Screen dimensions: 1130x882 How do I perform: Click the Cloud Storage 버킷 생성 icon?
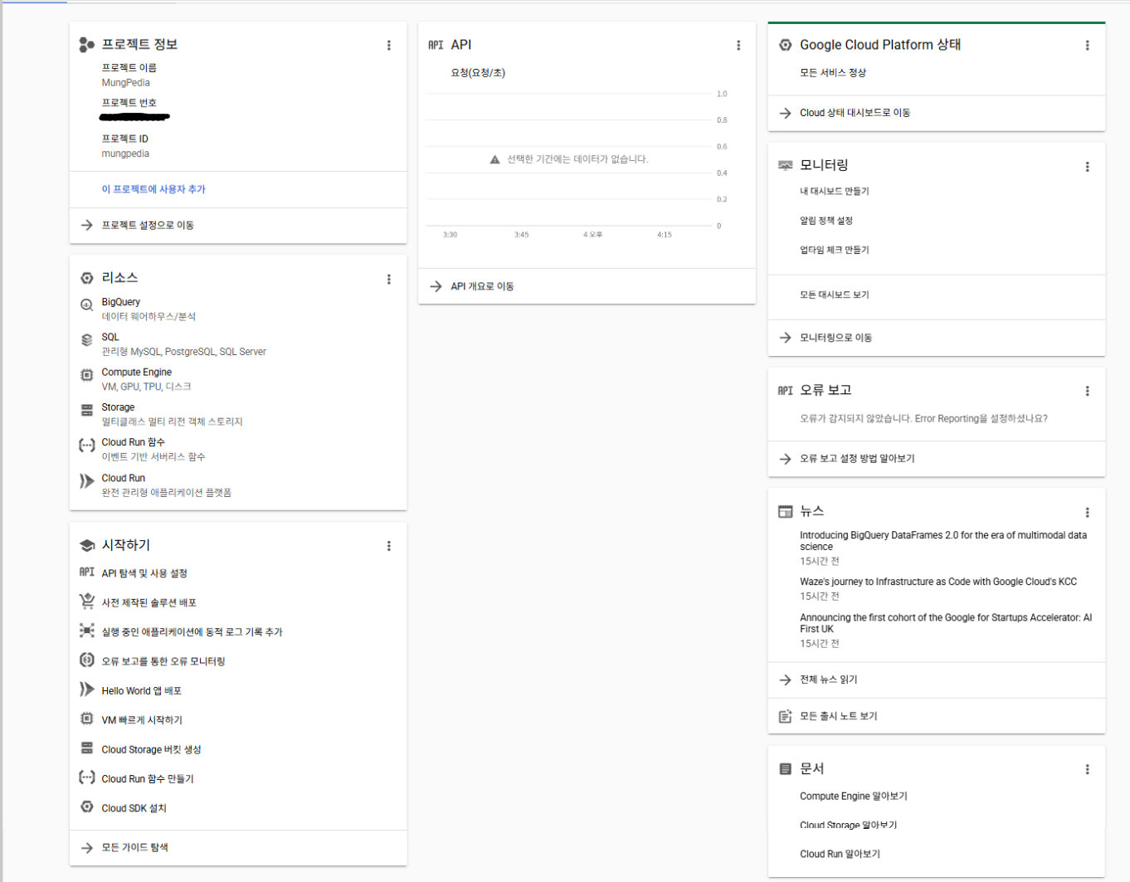pyautogui.click(x=86, y=748)
